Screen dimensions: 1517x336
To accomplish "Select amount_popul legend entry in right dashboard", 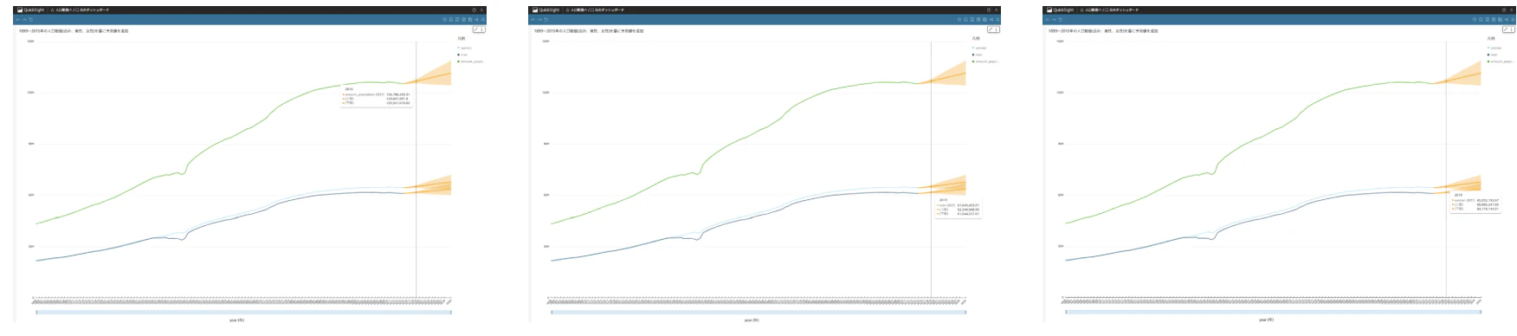I will pos(1501,61).
